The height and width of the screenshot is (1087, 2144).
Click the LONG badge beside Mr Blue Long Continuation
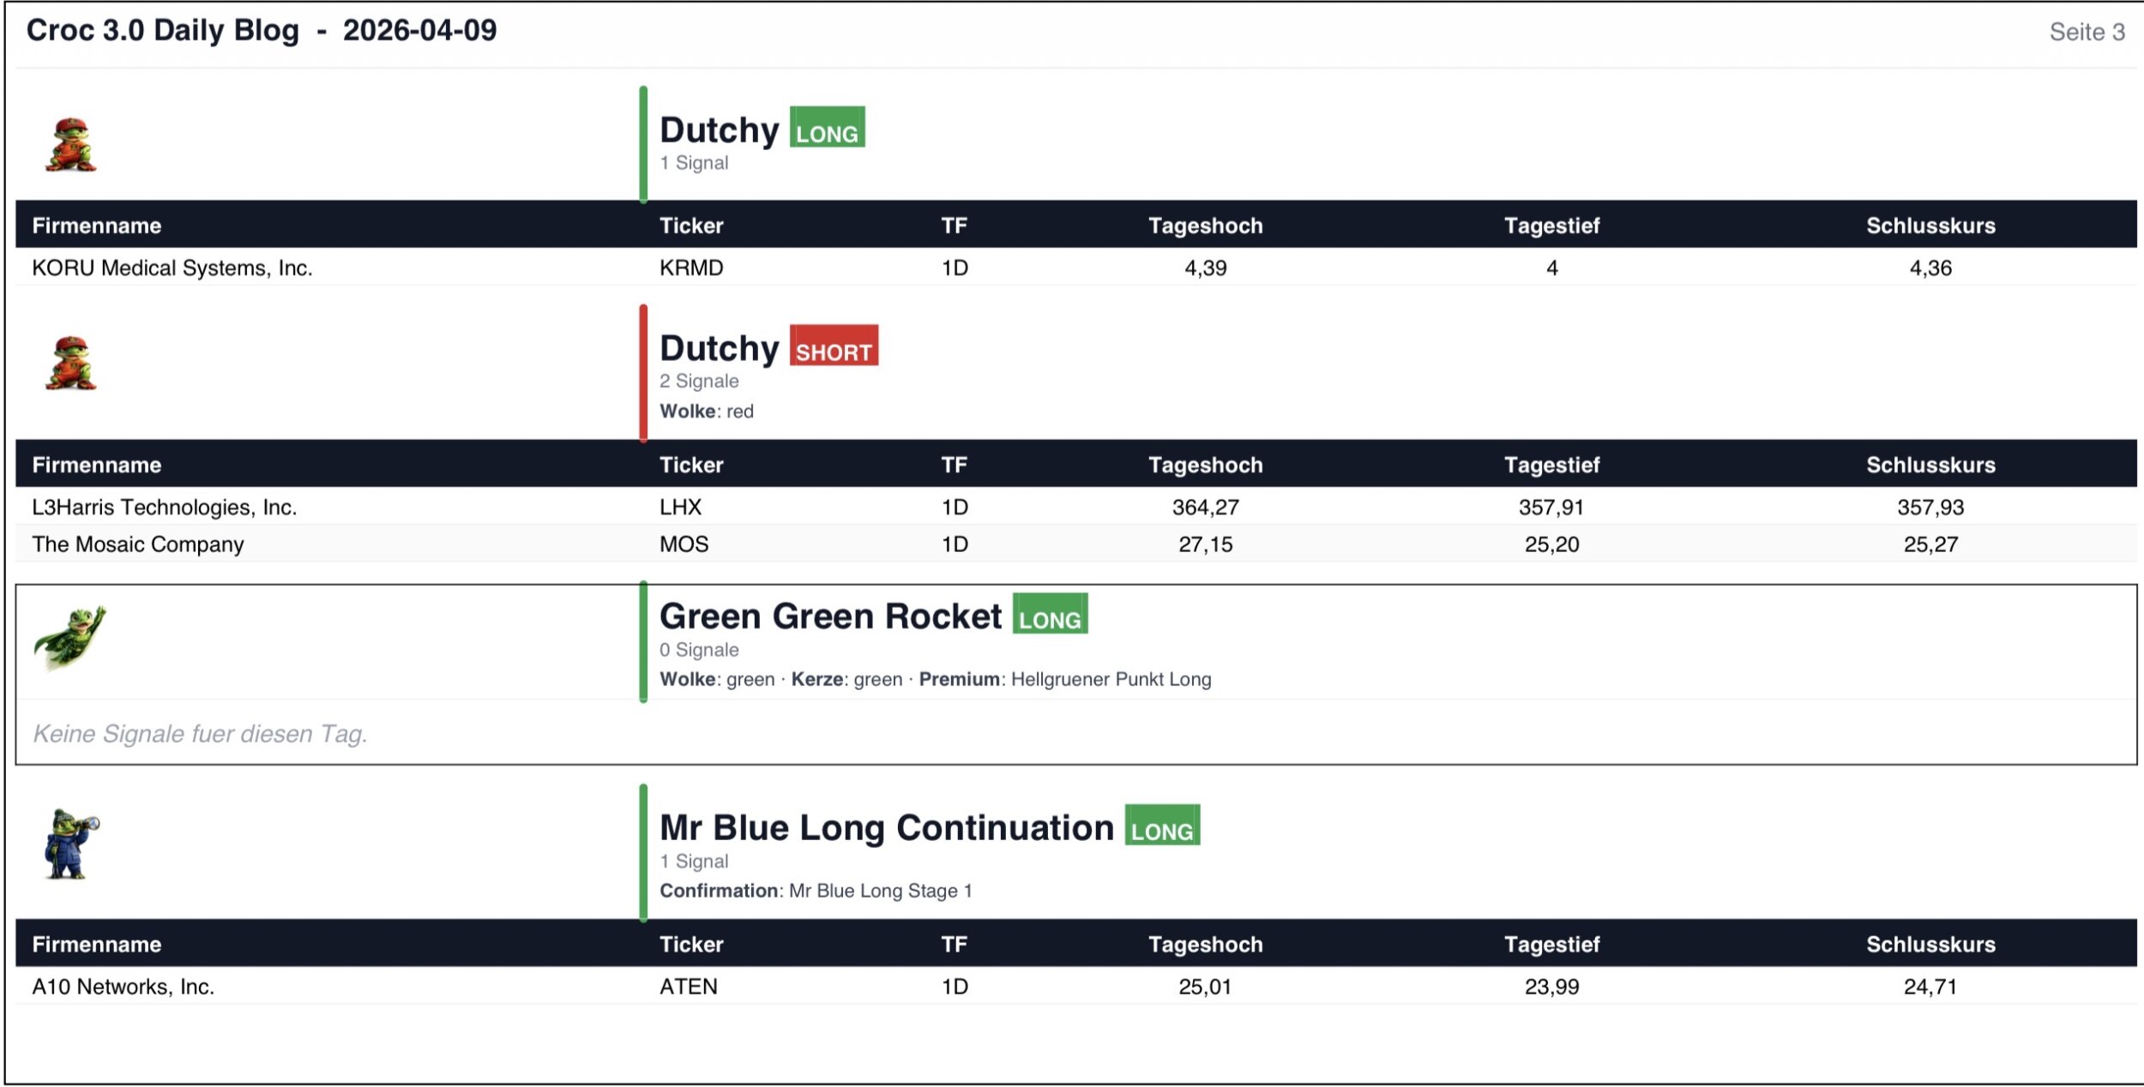coord(1162,826)
